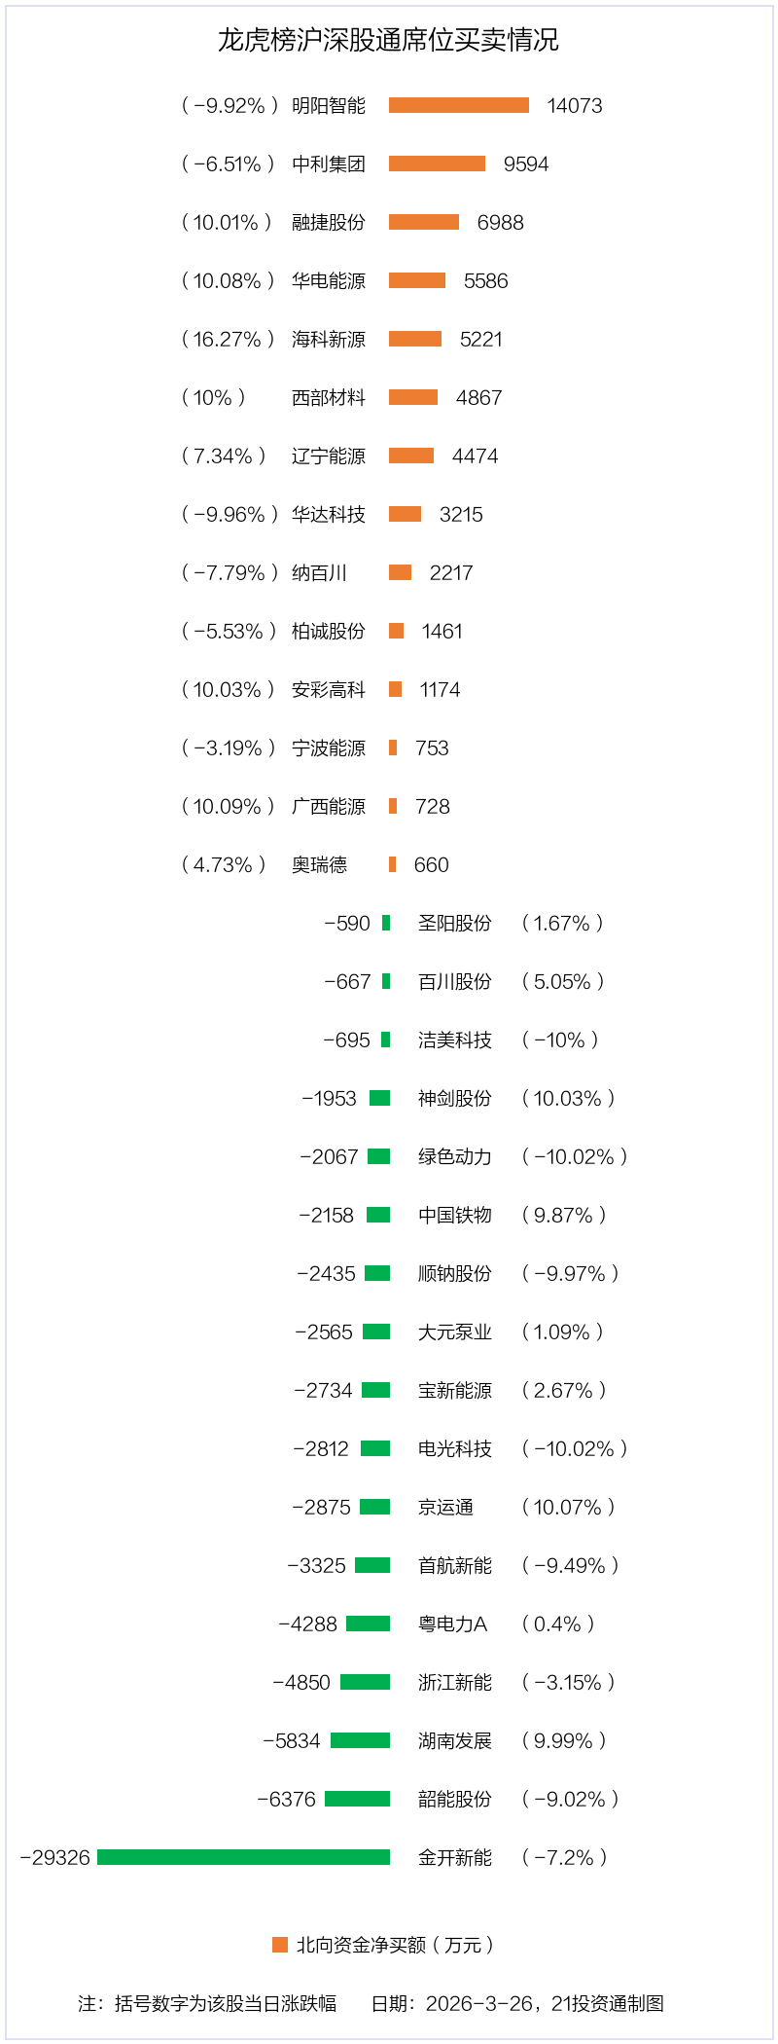Click the value 14073 beside 明阳智能
Viewport: 778px width, 2044px height.
point(575,106)
